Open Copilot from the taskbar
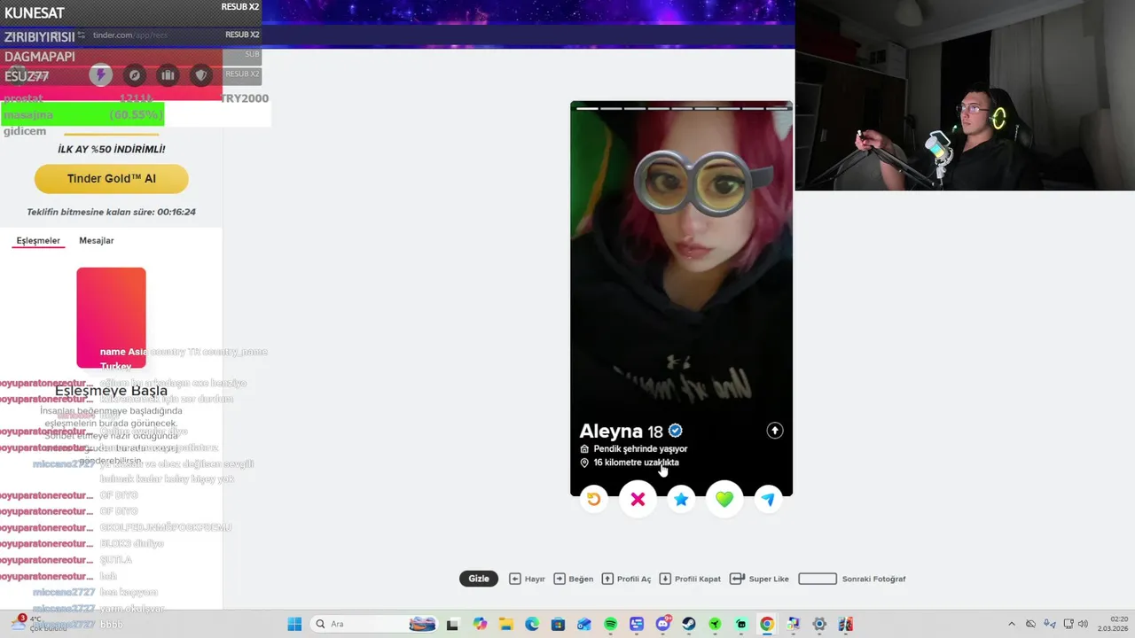 480,624
